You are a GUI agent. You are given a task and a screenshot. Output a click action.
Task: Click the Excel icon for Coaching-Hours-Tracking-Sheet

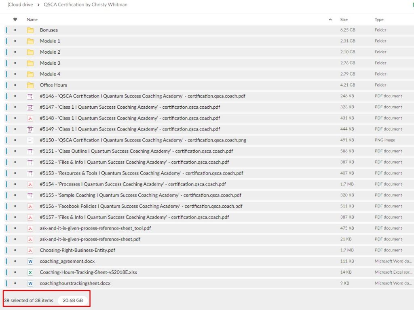pos(30,272)
